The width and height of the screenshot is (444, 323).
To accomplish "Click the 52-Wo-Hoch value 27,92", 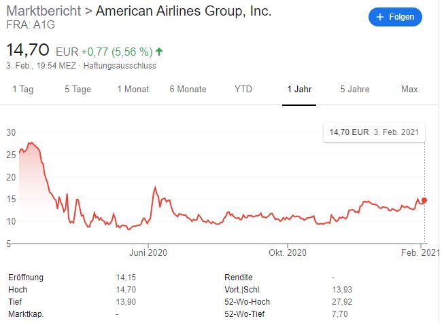I will click(x=342, y=302).
